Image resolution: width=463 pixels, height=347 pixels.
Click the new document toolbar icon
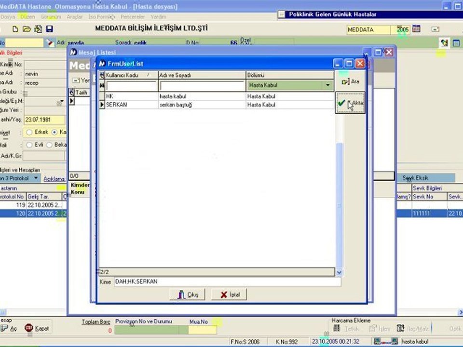(15, 29)
